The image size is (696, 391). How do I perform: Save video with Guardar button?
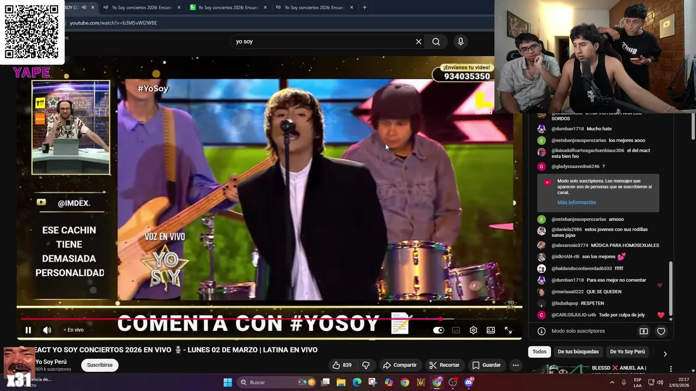click(487, 365)
